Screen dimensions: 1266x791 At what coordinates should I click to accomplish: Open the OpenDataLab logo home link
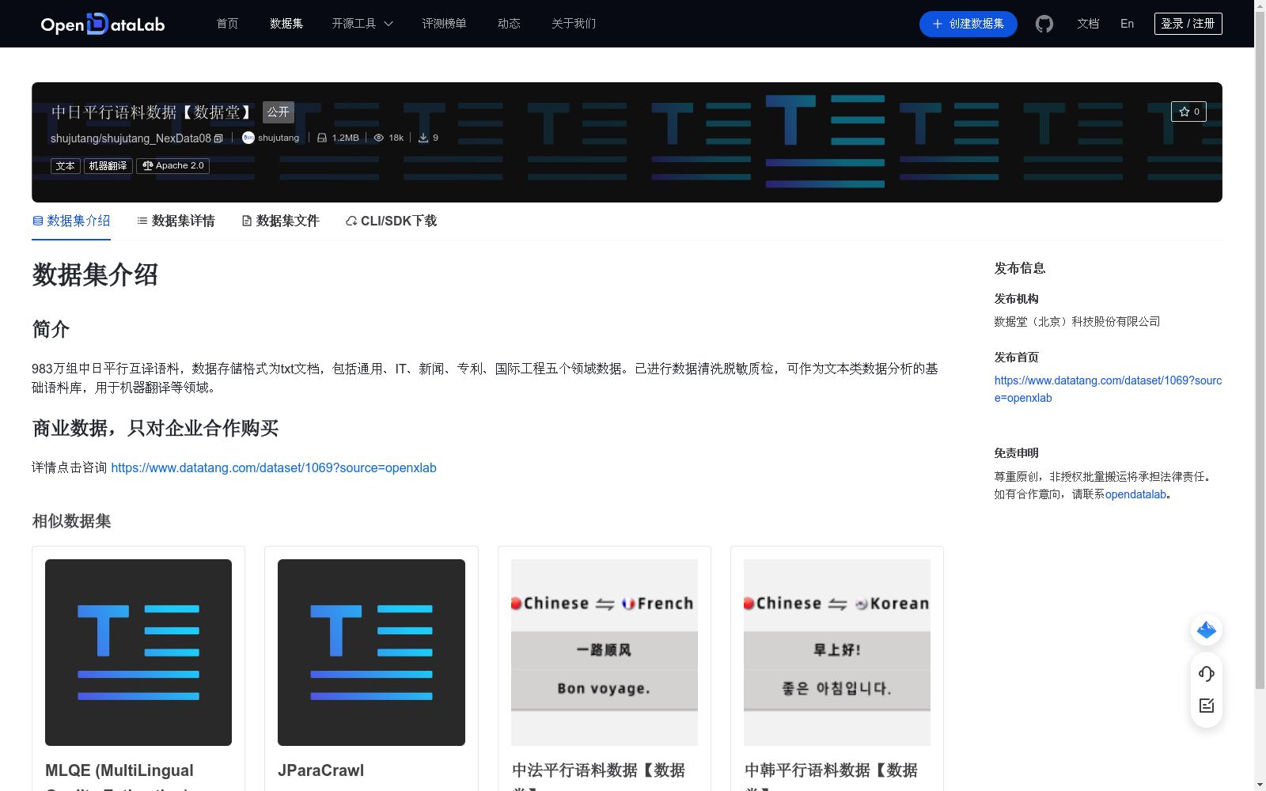[103, 24]
